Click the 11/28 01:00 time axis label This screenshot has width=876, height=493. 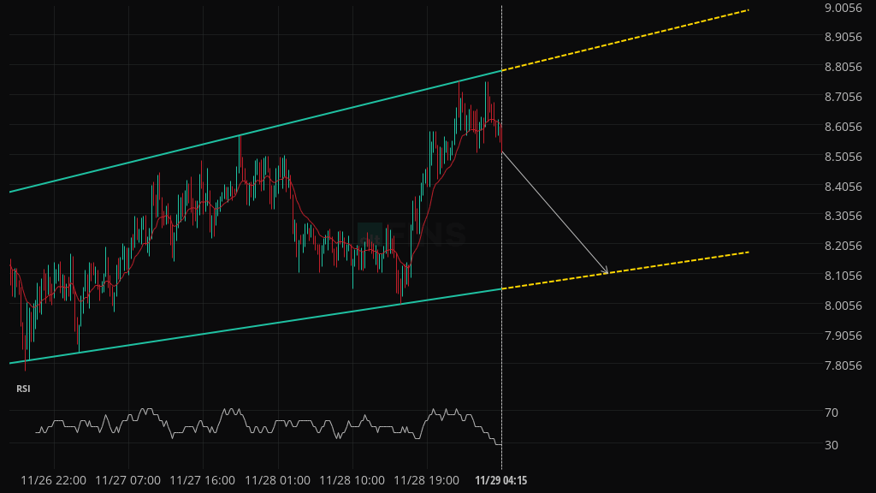[x=277, y=480]
